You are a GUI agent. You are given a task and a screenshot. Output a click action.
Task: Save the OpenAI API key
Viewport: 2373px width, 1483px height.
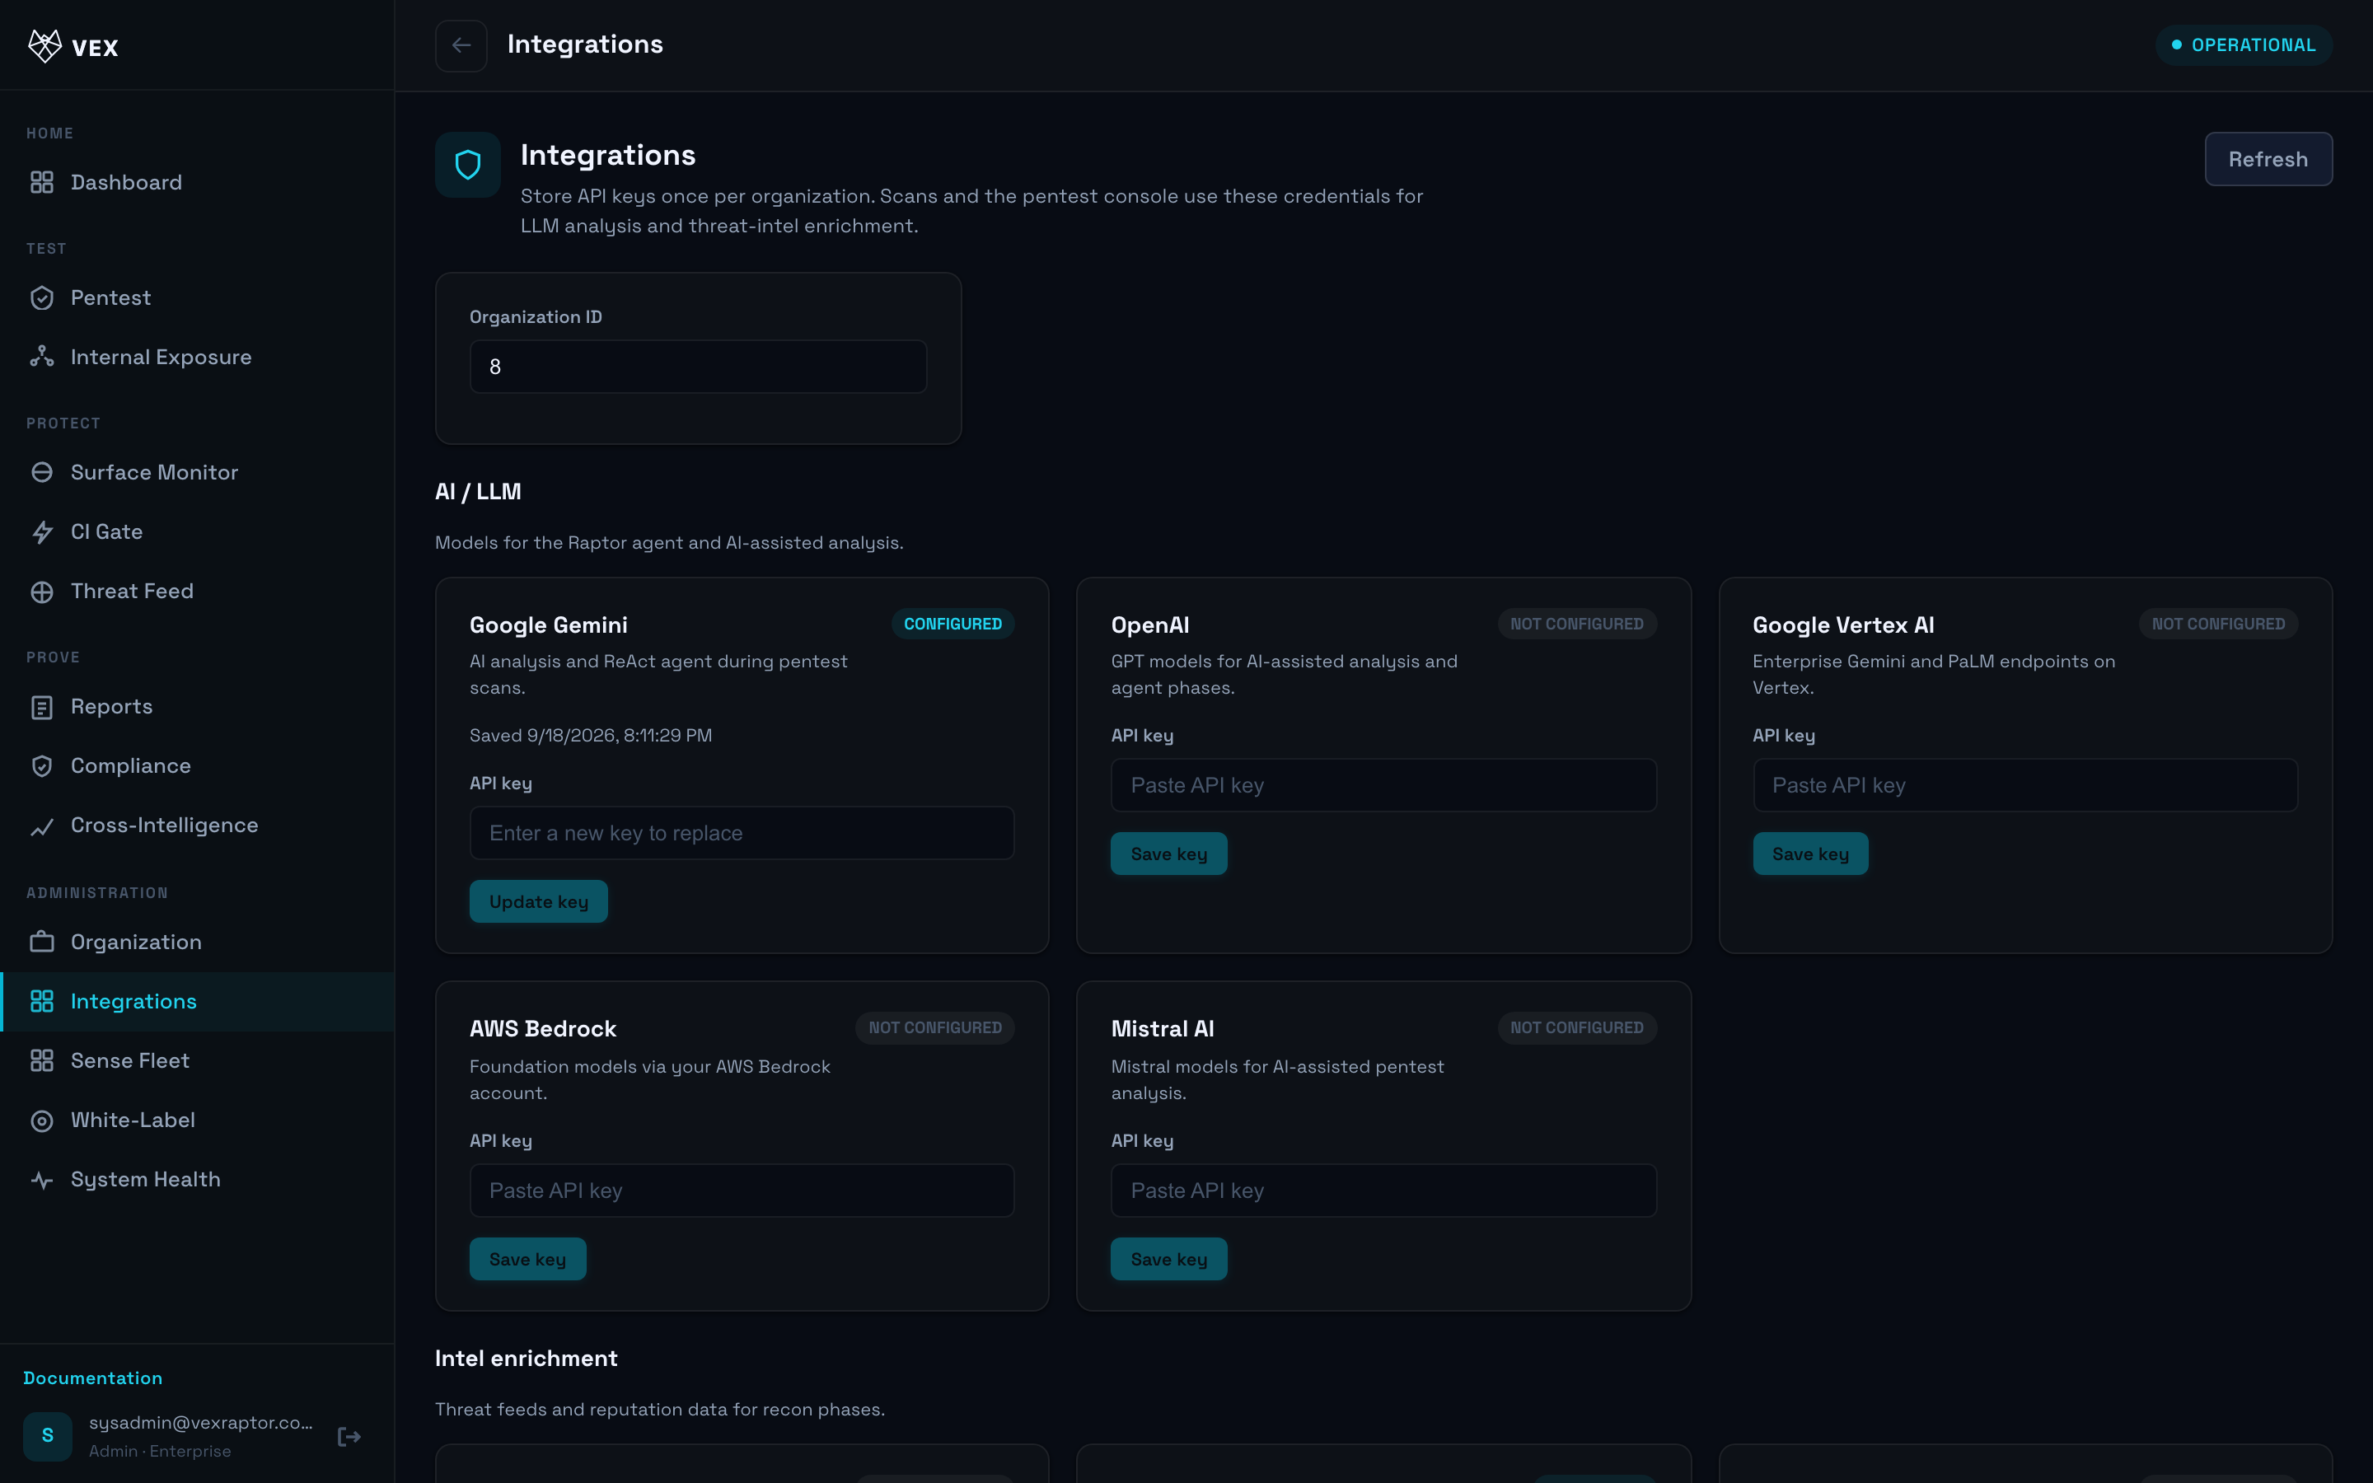(x=1169, y=854)
